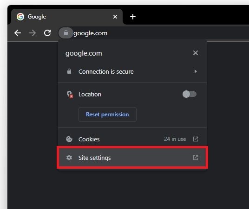Click the Google favicon on the tab
The image size is (249, 209).
20,17
